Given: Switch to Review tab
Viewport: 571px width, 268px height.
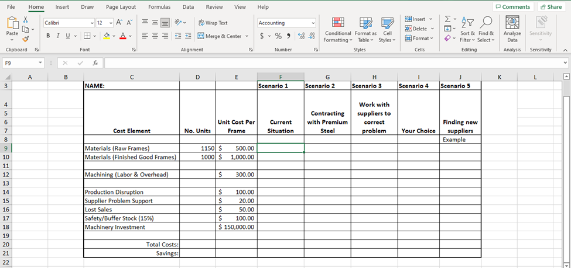Looking at the screenshot, I should pyautogui.click(x=214, y=7).
